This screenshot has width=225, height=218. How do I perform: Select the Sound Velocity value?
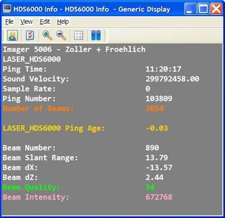172,79
